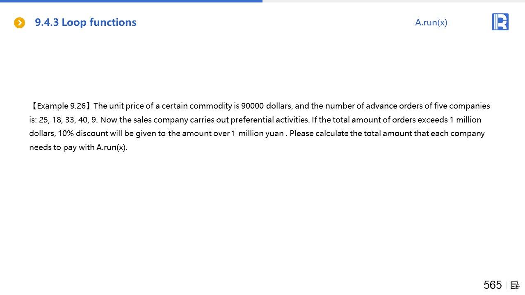Click the return-to-contents icon beside the page number
The height and width of the screenshot is (295, 525).
pos(515,285)
